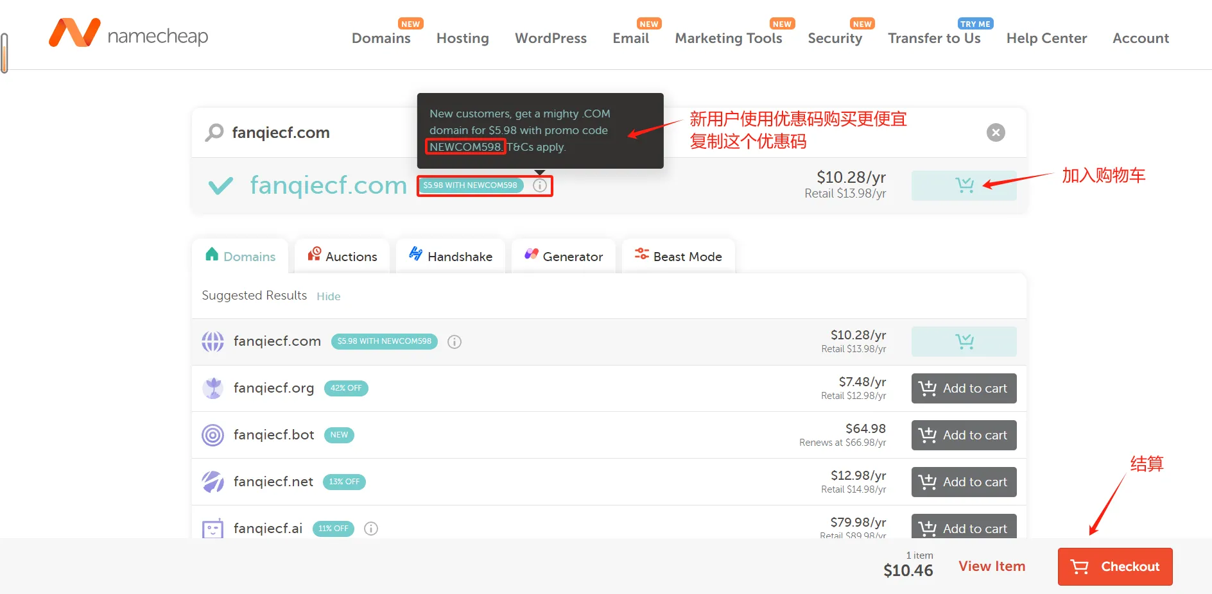Image resolution: width=1212 pixels, height=594 pixels.
Task: Proceed with the Checkout button
Action: [1115, 566]
